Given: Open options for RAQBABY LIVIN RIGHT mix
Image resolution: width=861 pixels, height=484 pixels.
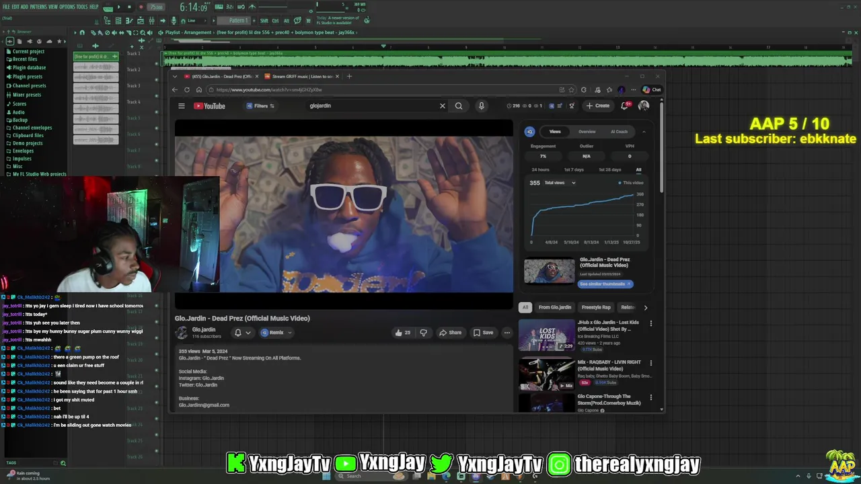Looking at the screenshot, I should [x=650, y=363].
